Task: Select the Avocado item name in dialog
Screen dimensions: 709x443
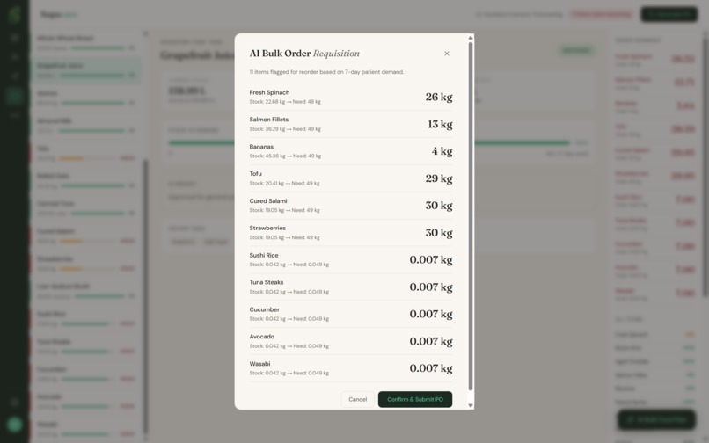Action: click(262, 337)
